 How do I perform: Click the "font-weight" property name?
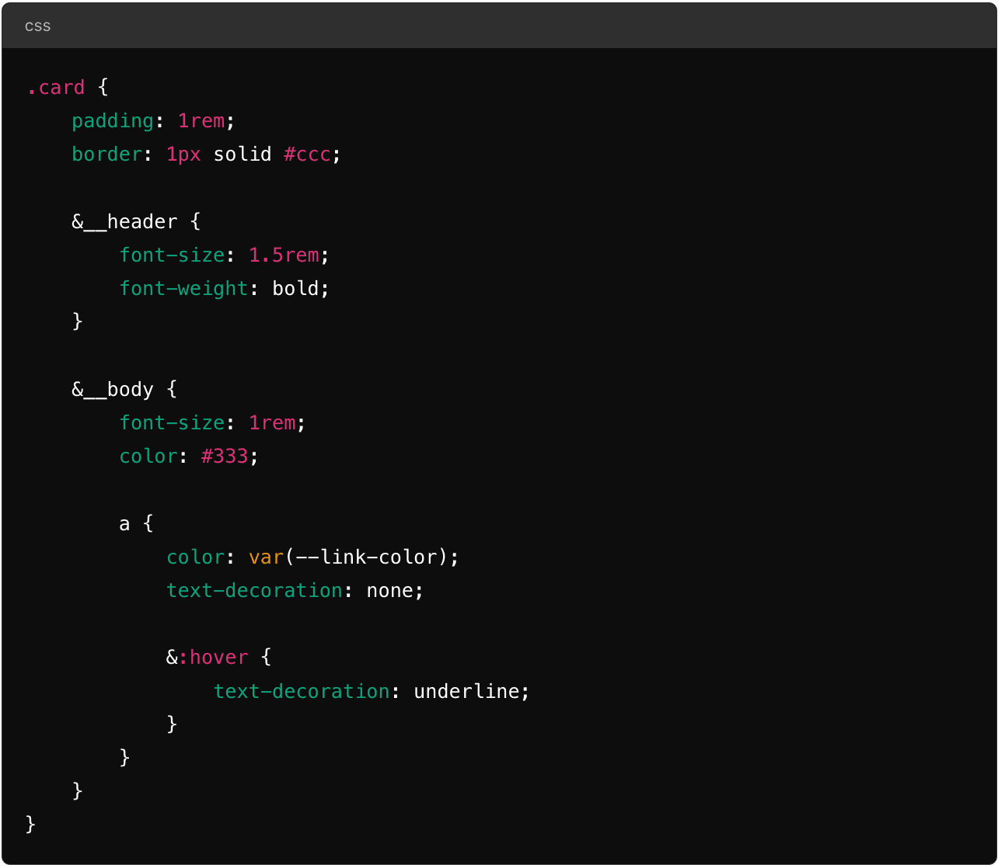(x=184, y=289)
